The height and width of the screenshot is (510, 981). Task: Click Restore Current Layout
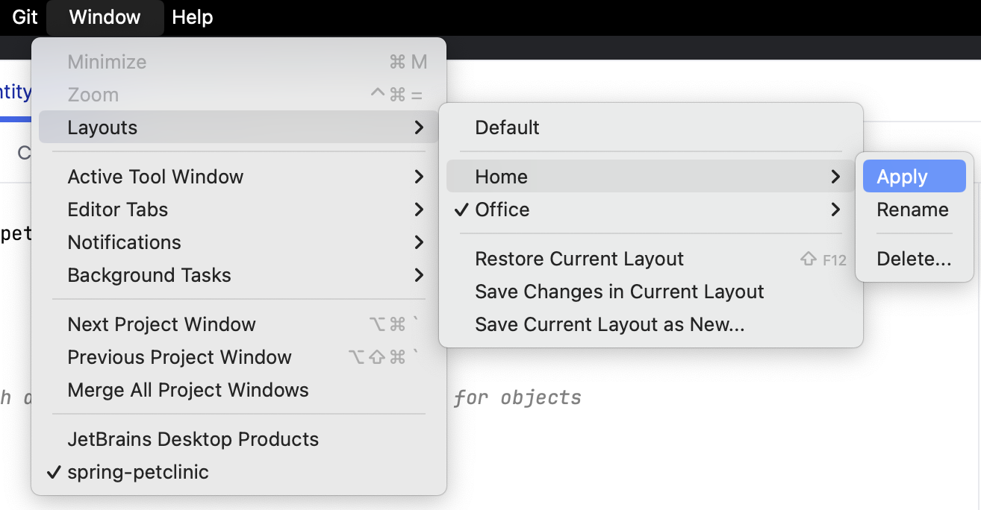click(x=579, y=259)
